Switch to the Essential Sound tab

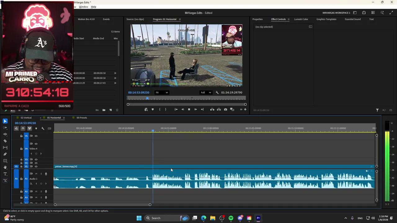coord(353,19)
